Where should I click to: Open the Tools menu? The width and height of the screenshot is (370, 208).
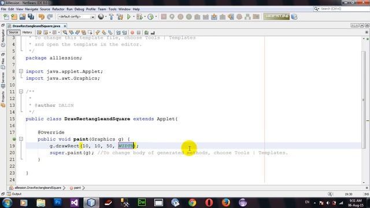pyautogui.click(x=113, y=9)
